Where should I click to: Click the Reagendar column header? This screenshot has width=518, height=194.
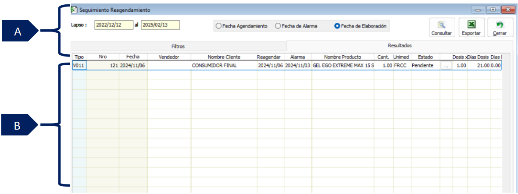270,57
